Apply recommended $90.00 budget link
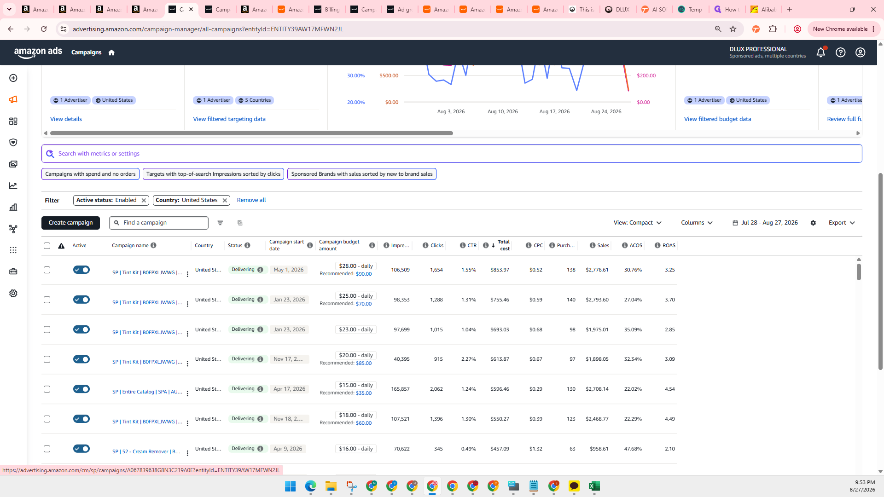This screenshot has height=497, width=884. [364, 274]
